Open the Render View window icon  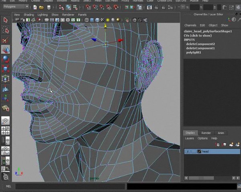(149, 7)
